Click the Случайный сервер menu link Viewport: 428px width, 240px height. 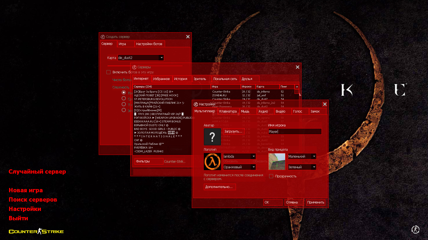click(x=37, y=172)
